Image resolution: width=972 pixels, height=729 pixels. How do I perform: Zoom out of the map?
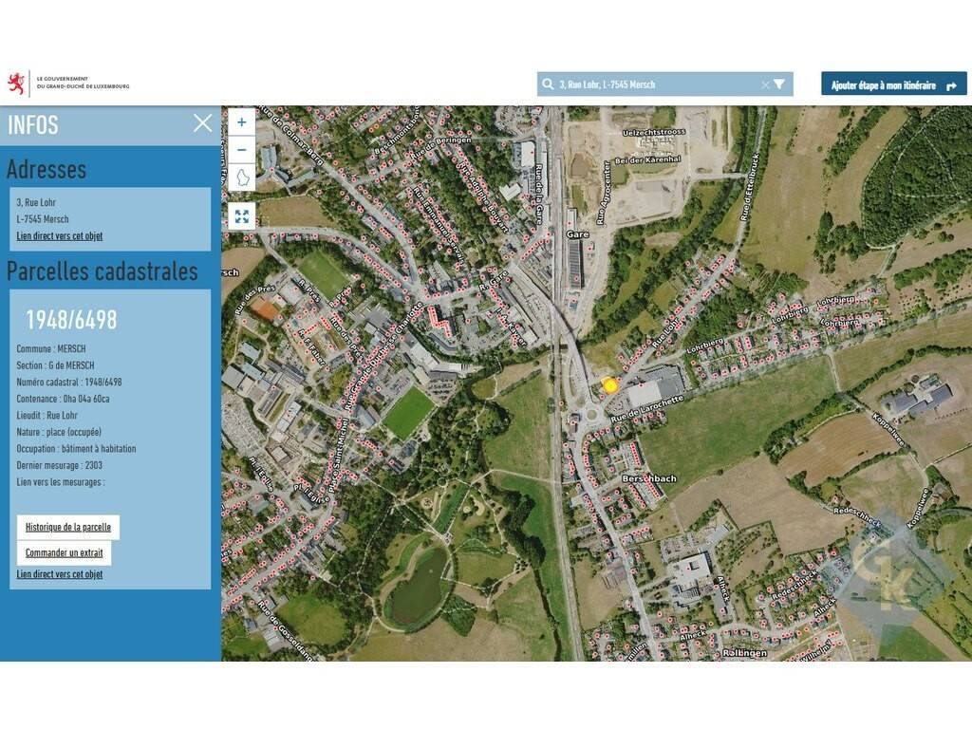click(x=241, y=150)
